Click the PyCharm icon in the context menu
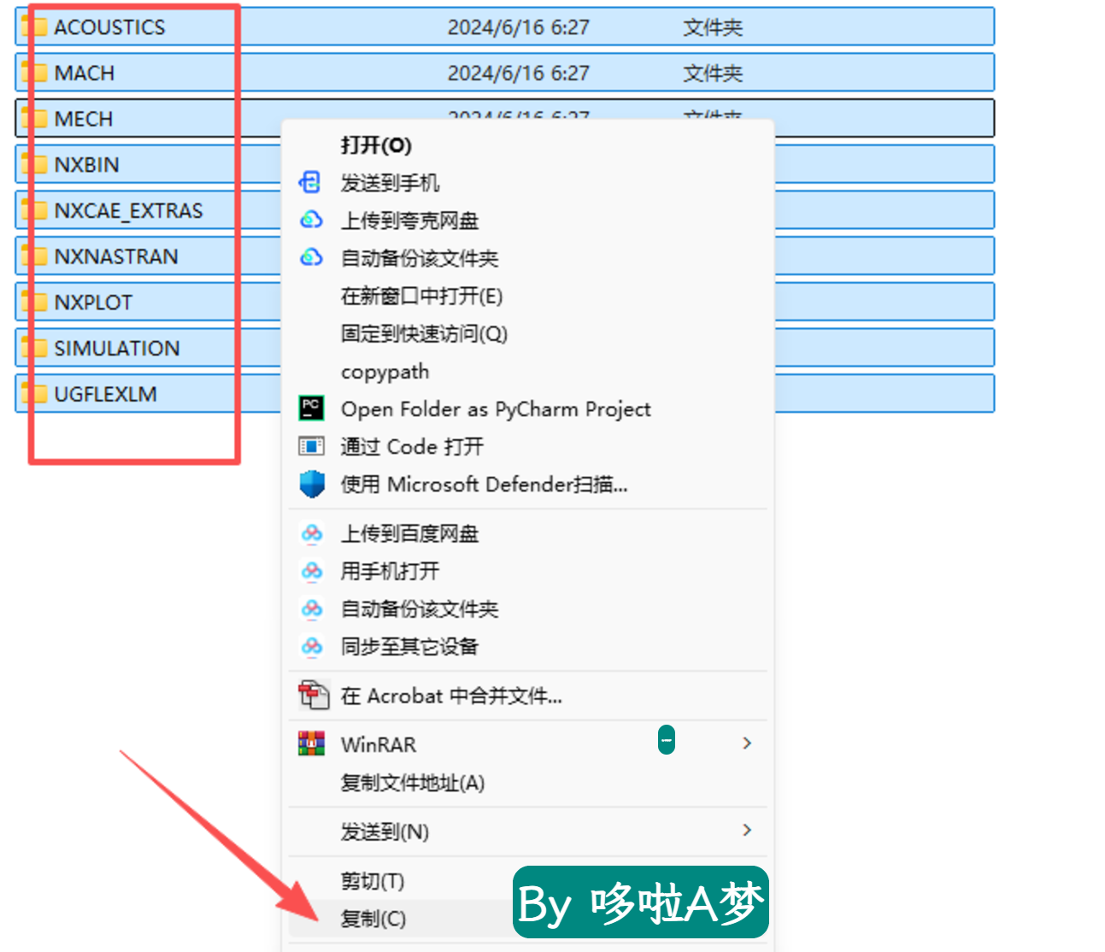 [311, 408]
